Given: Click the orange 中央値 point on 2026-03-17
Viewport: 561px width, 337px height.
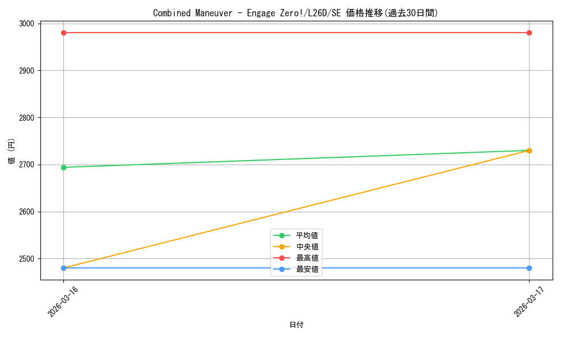Looking at the screenshot, I should pyautogui.click(x=529, y=151).
